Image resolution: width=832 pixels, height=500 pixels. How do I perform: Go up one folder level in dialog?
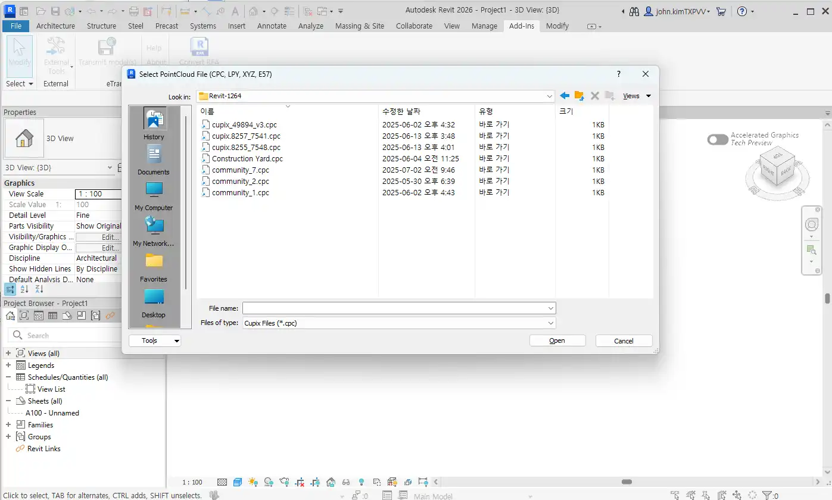click(x=579, y=96)
